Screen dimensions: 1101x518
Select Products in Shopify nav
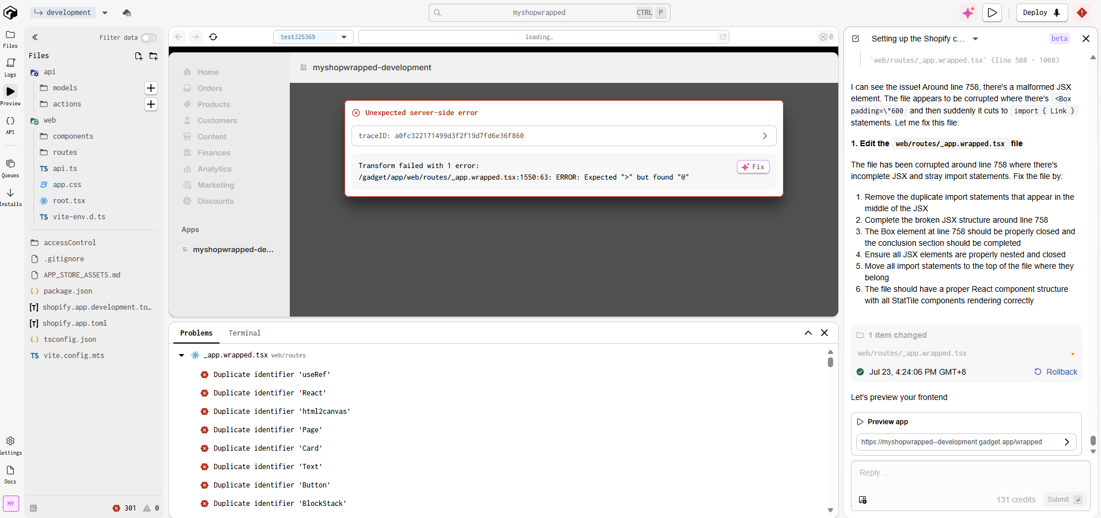click(213, 104)
